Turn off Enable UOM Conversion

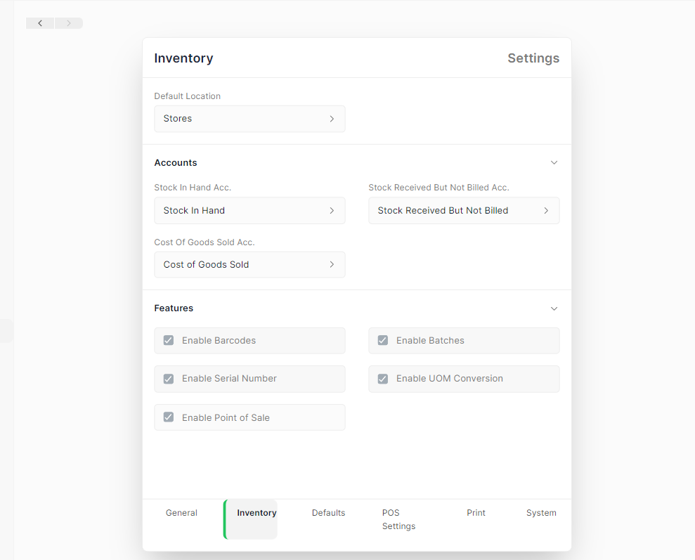[382, 379]
